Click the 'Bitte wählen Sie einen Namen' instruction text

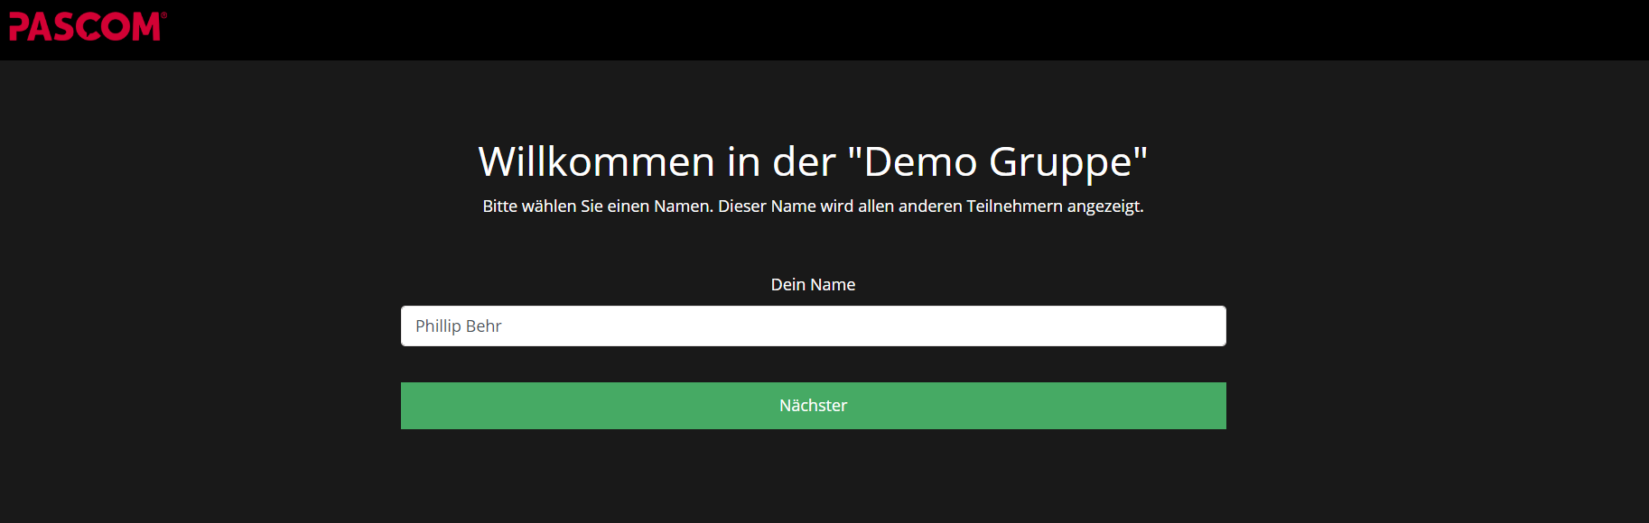[x=813, y=206]
